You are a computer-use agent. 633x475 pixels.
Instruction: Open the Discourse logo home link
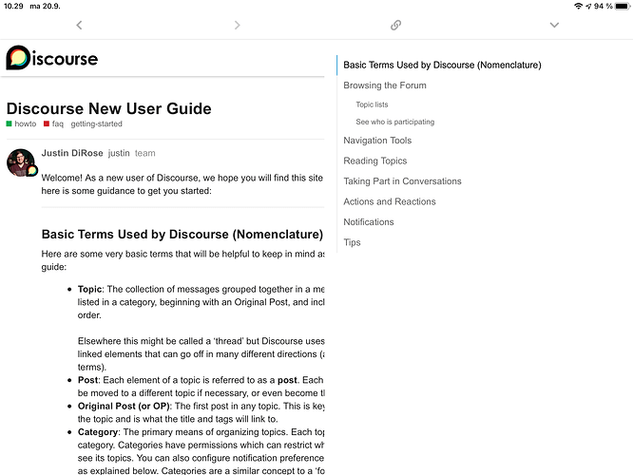[x=52, y=58]
